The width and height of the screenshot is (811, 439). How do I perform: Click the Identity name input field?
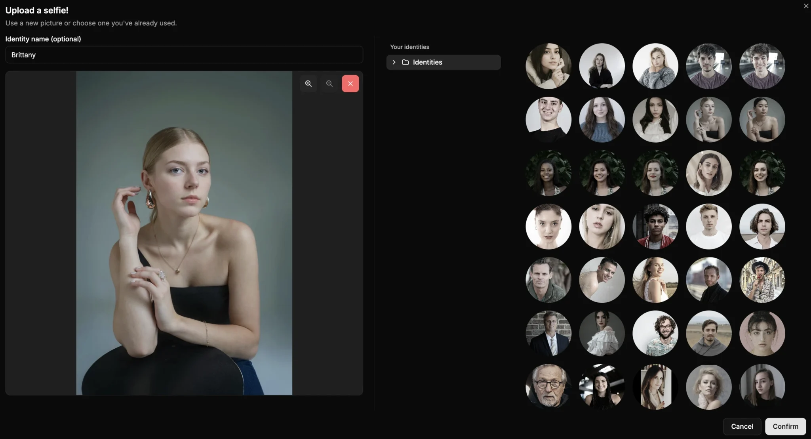(184, 55)
